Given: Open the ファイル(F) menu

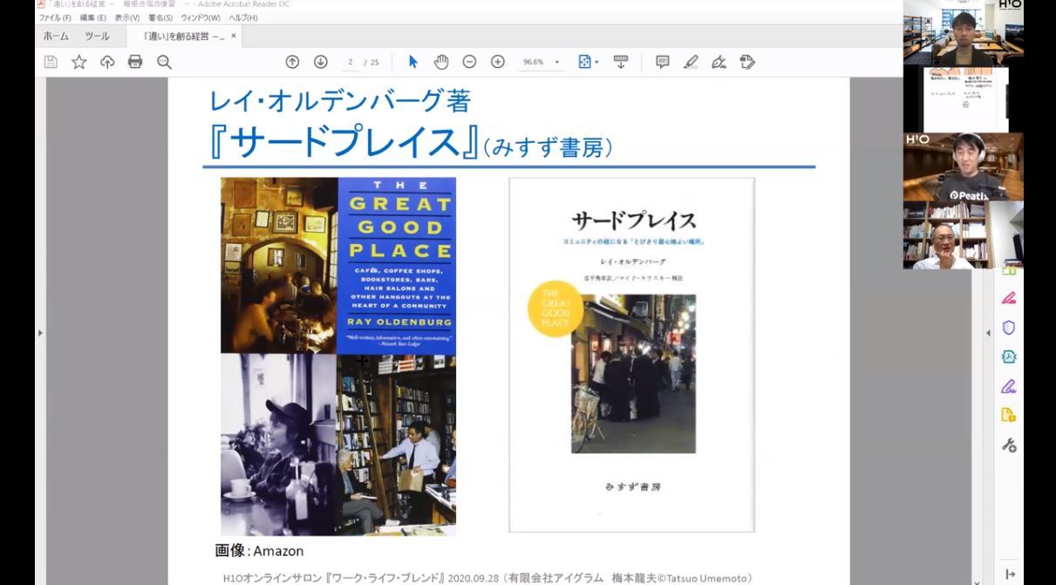Looking at the screenshot, I should 55,17.
